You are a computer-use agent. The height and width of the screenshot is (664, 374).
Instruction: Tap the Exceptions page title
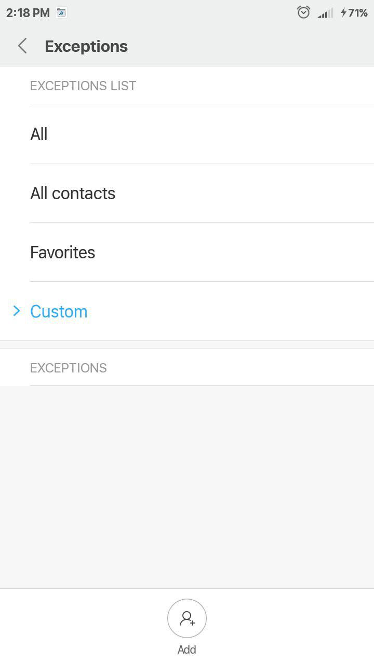coord(86,46)
